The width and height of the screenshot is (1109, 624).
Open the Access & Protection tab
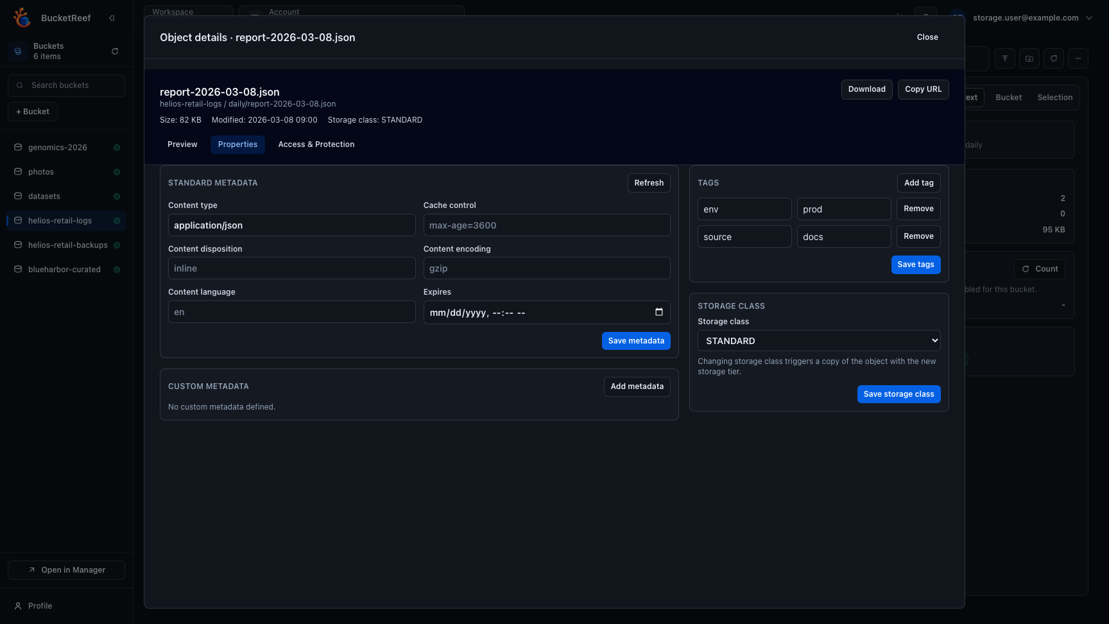(316, 144)
